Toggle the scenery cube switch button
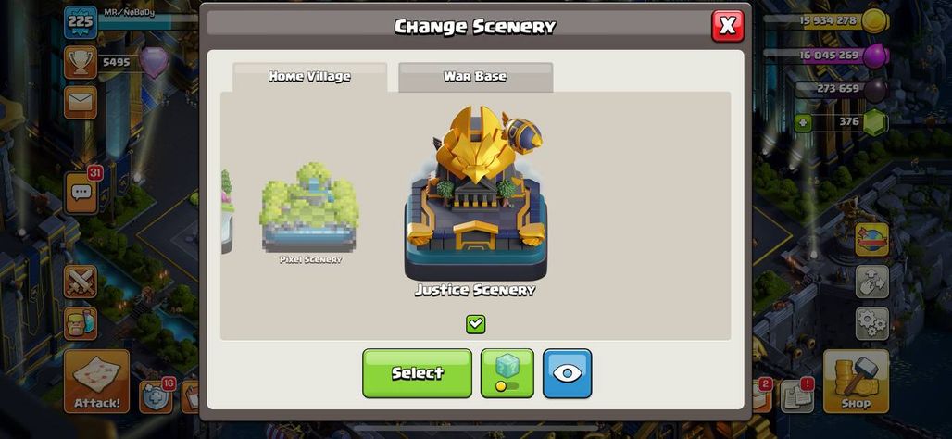952x439 pixels. 507,373
